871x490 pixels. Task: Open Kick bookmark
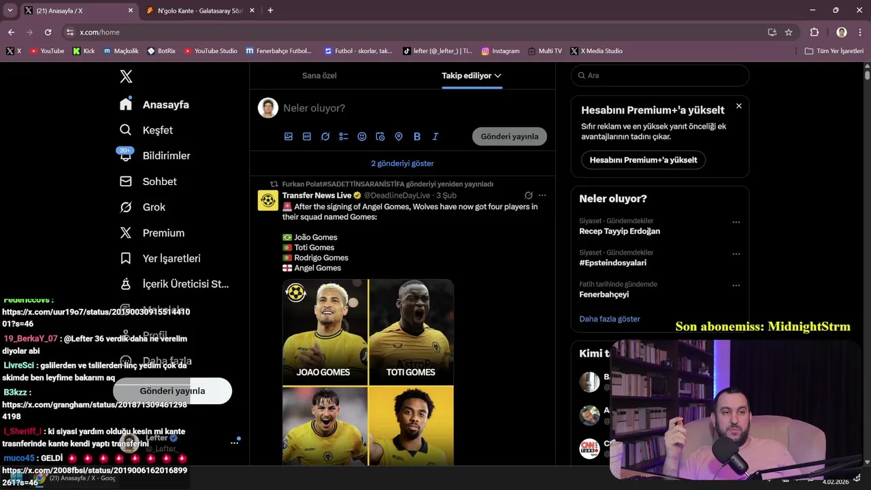coord(84,51)
